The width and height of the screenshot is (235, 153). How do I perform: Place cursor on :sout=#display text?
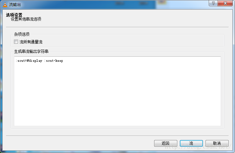[29, 61]
